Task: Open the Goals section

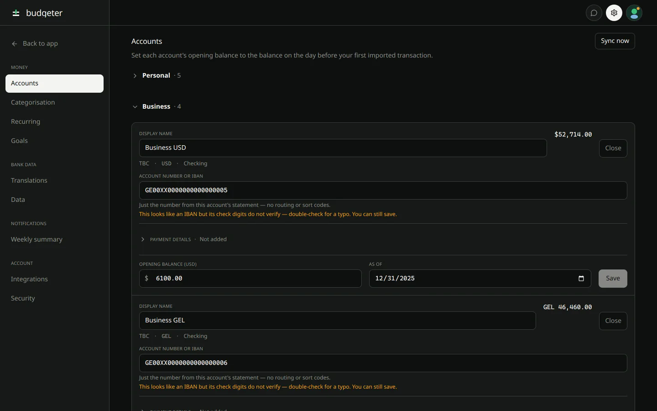Action: (x=54, y=141)
